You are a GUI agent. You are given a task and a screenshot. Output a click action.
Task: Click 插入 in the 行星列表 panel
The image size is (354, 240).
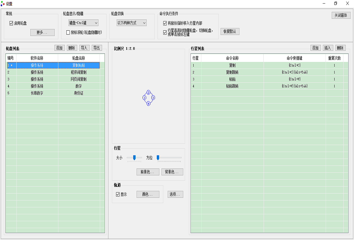tap(328, 48)
